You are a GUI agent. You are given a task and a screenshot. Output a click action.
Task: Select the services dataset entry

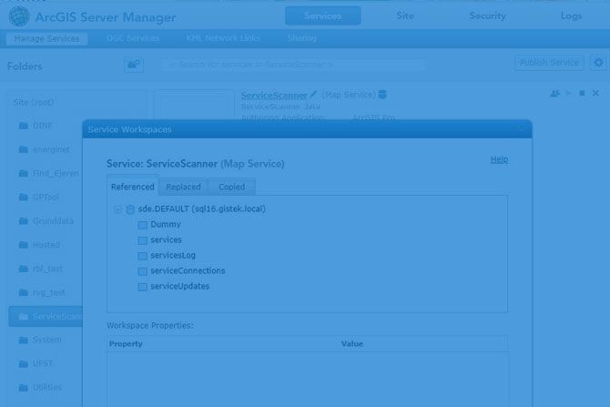click(166, 239)
